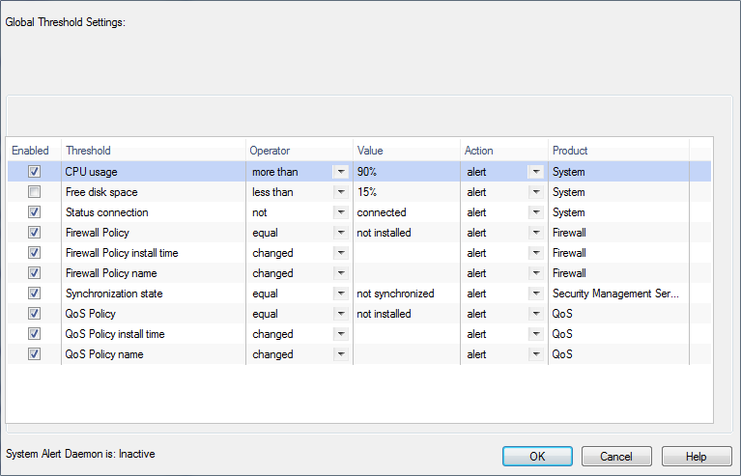Click the 15% free disk value cell
This screenshot has height=476, width=741.
406,192
